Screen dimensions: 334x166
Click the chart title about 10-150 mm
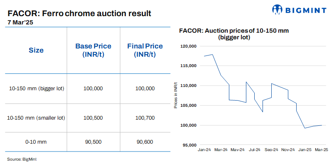233,34
